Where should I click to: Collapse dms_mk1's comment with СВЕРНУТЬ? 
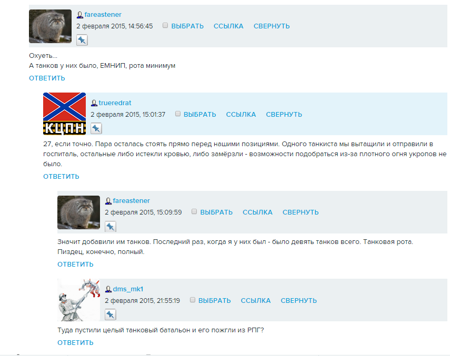(299, 300)
